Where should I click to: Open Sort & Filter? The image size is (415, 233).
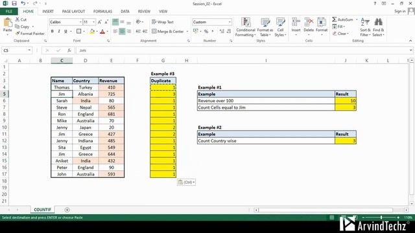click(365, 27)
